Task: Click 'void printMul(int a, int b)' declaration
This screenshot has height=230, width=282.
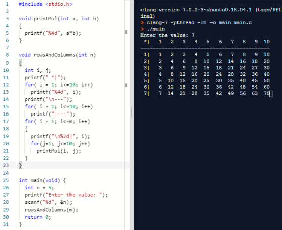Action: tap(58, 19)
